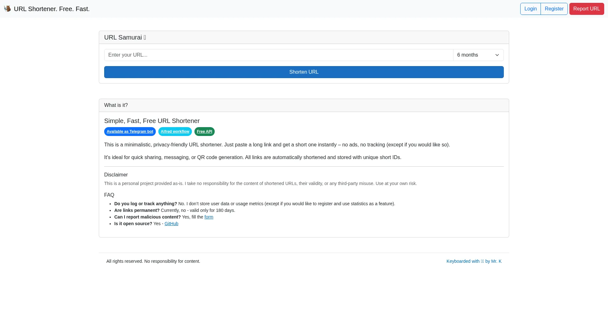Click the "What is it?" card header
The image size is (608, 314).
(116, 105)
